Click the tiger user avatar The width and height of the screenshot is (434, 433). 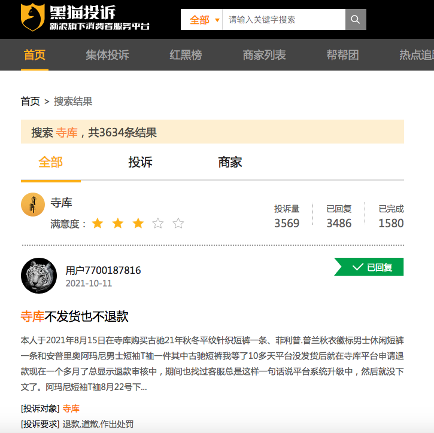point(39,276)
